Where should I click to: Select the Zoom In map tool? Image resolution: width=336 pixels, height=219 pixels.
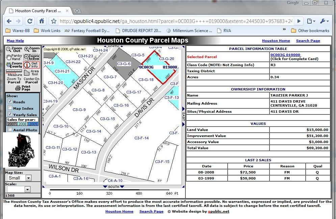tap(32, 50)
